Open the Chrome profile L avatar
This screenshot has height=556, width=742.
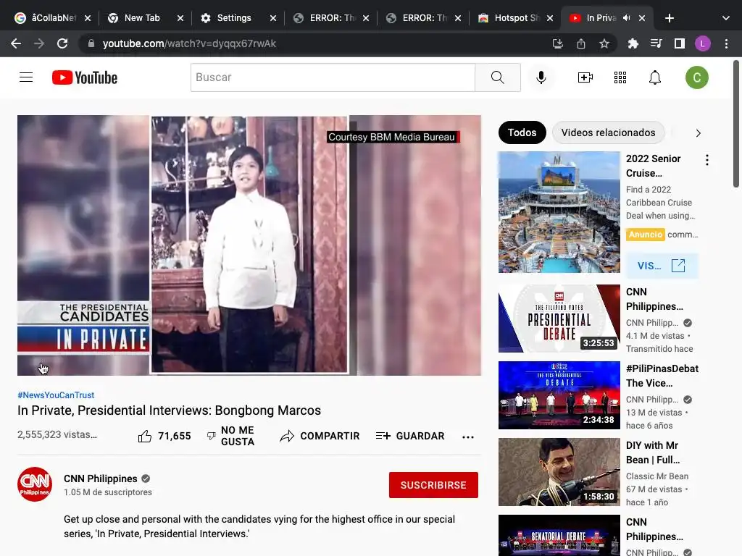(x=703, y=43)
